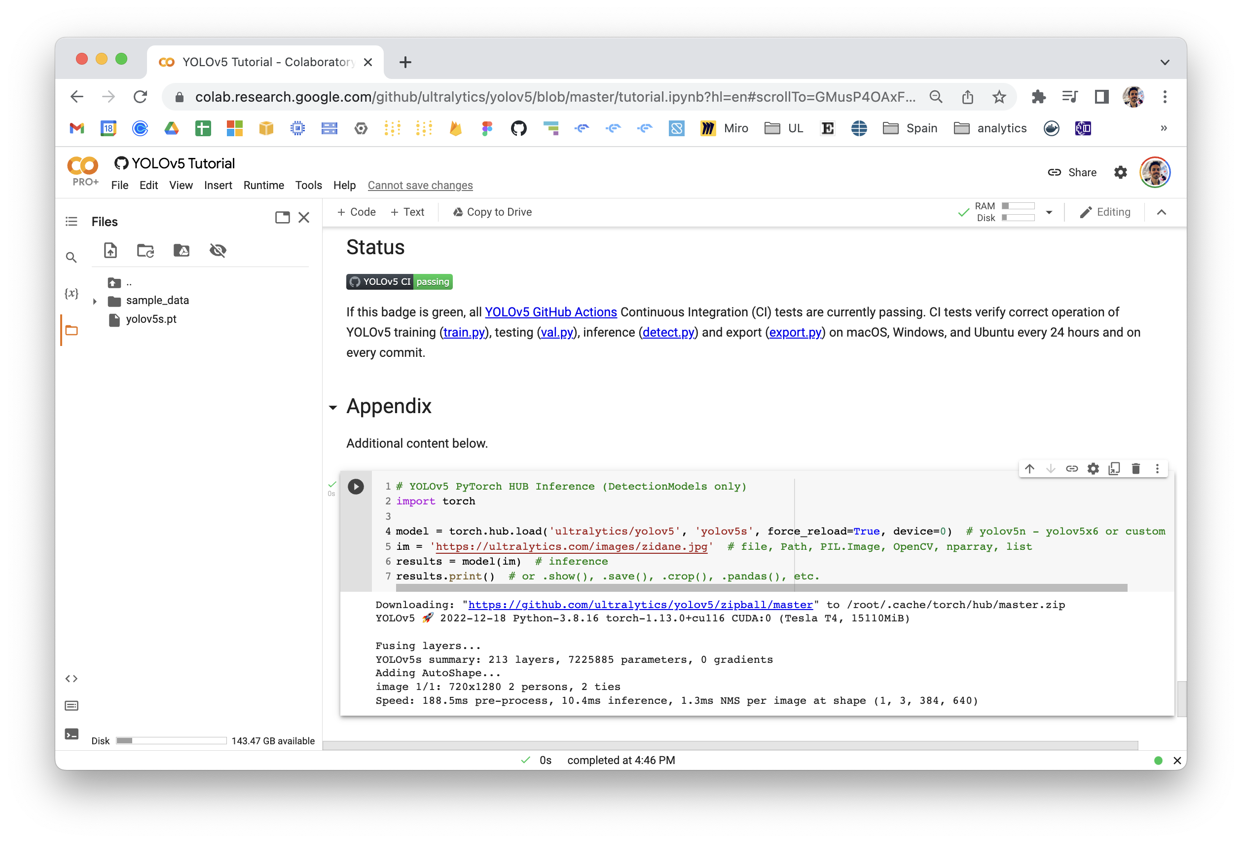The width and height of the screenshot is (1242, 843).
Task: Open the YOLOv5 GitHub Actions link
Action: tap(550, 312)
